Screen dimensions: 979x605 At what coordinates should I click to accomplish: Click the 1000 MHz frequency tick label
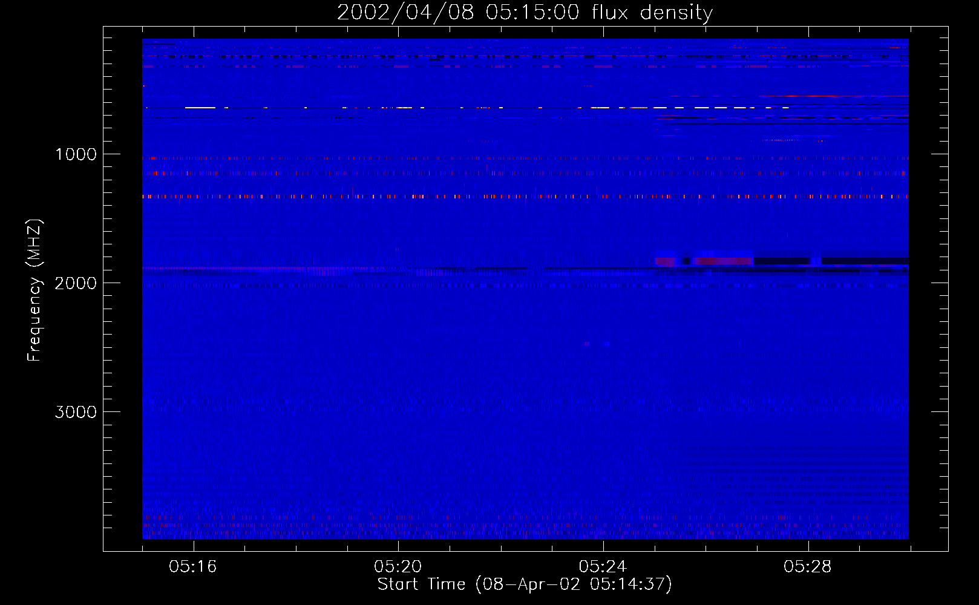pos(76,154)
